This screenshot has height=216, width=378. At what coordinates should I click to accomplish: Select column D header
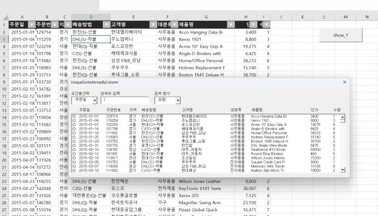click(x=91, y=17)
